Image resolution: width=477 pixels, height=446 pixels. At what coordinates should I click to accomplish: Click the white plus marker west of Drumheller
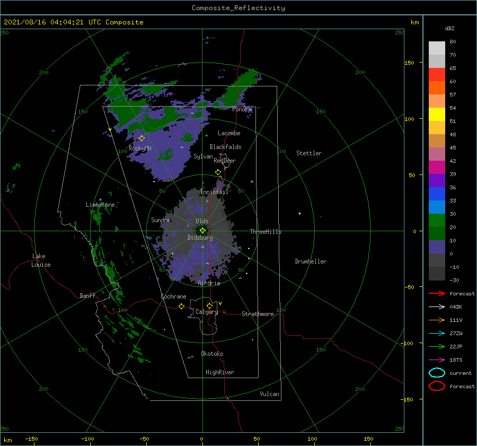(299, 213)
